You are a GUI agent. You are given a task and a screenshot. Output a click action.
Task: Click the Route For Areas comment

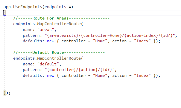62,18
